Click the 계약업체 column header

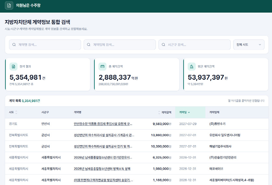click(x=214, y=112)
